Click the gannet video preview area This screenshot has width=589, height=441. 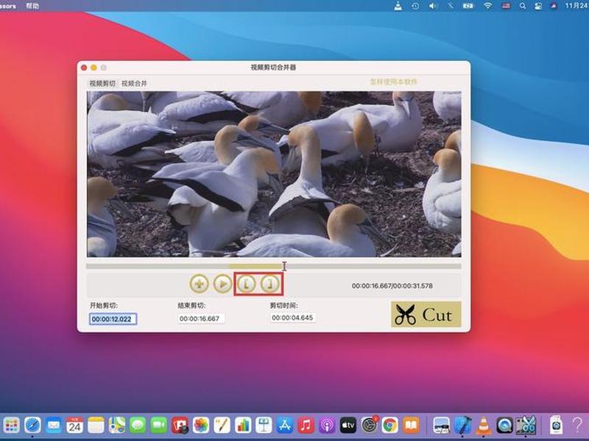pyautogui.click(x=274, y=174)
